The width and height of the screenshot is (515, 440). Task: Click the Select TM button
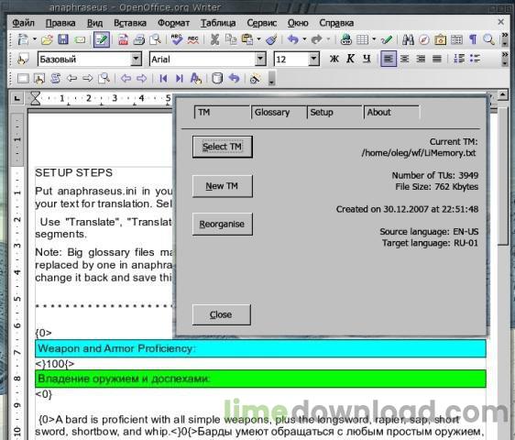223,147
